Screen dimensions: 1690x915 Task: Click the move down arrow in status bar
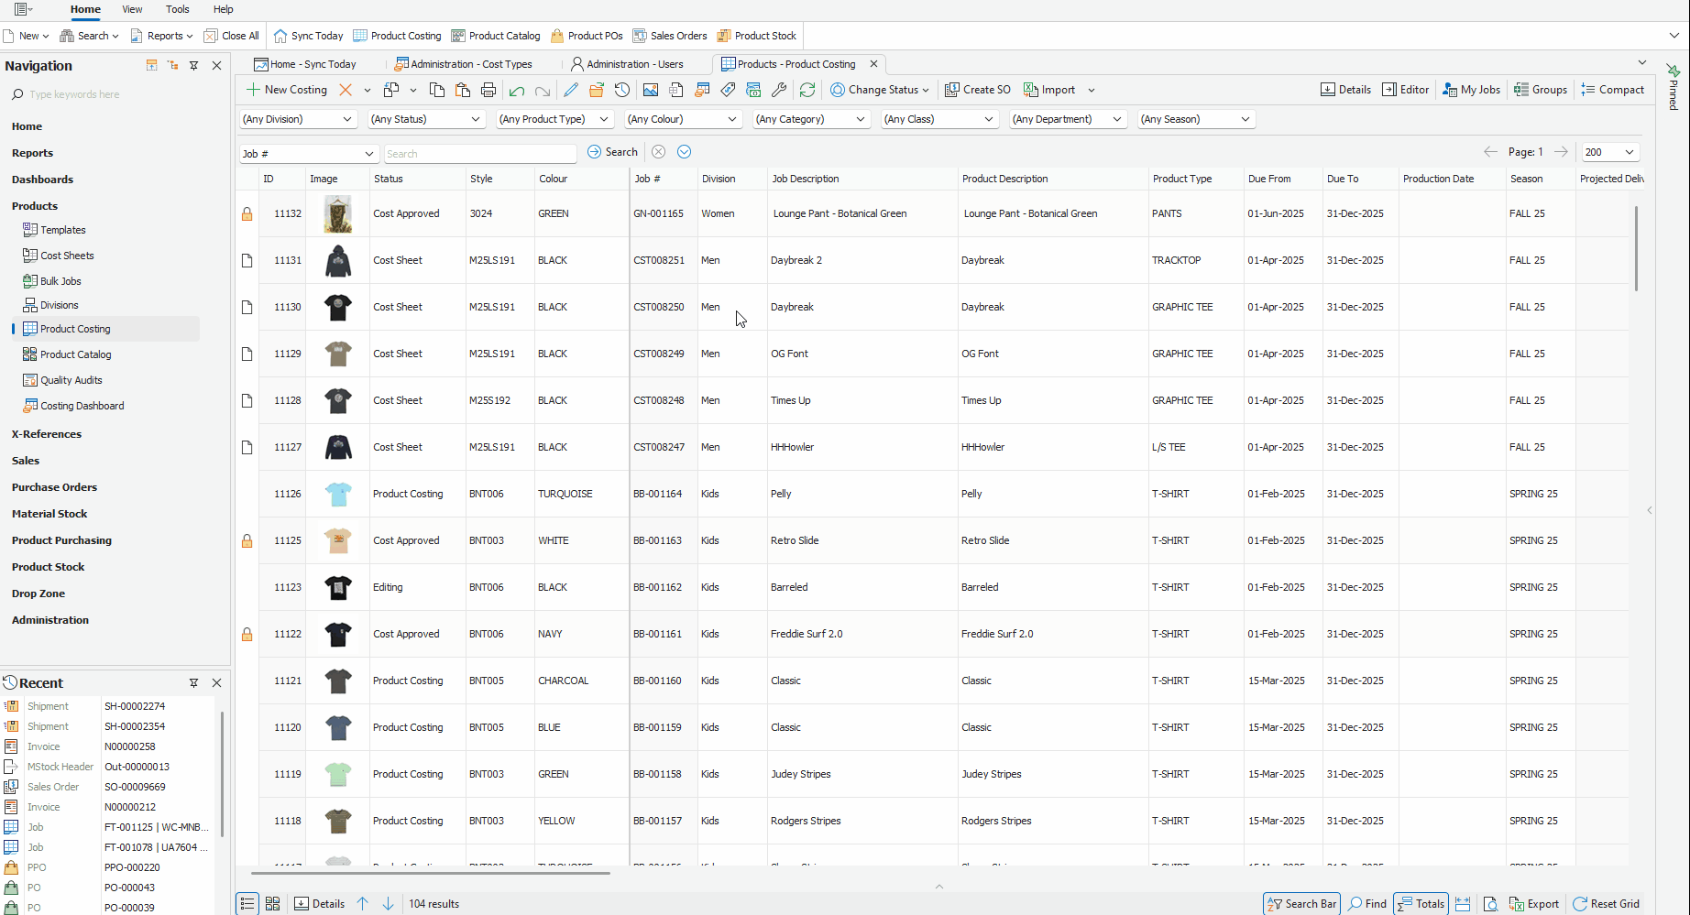(x=389, y=903)
